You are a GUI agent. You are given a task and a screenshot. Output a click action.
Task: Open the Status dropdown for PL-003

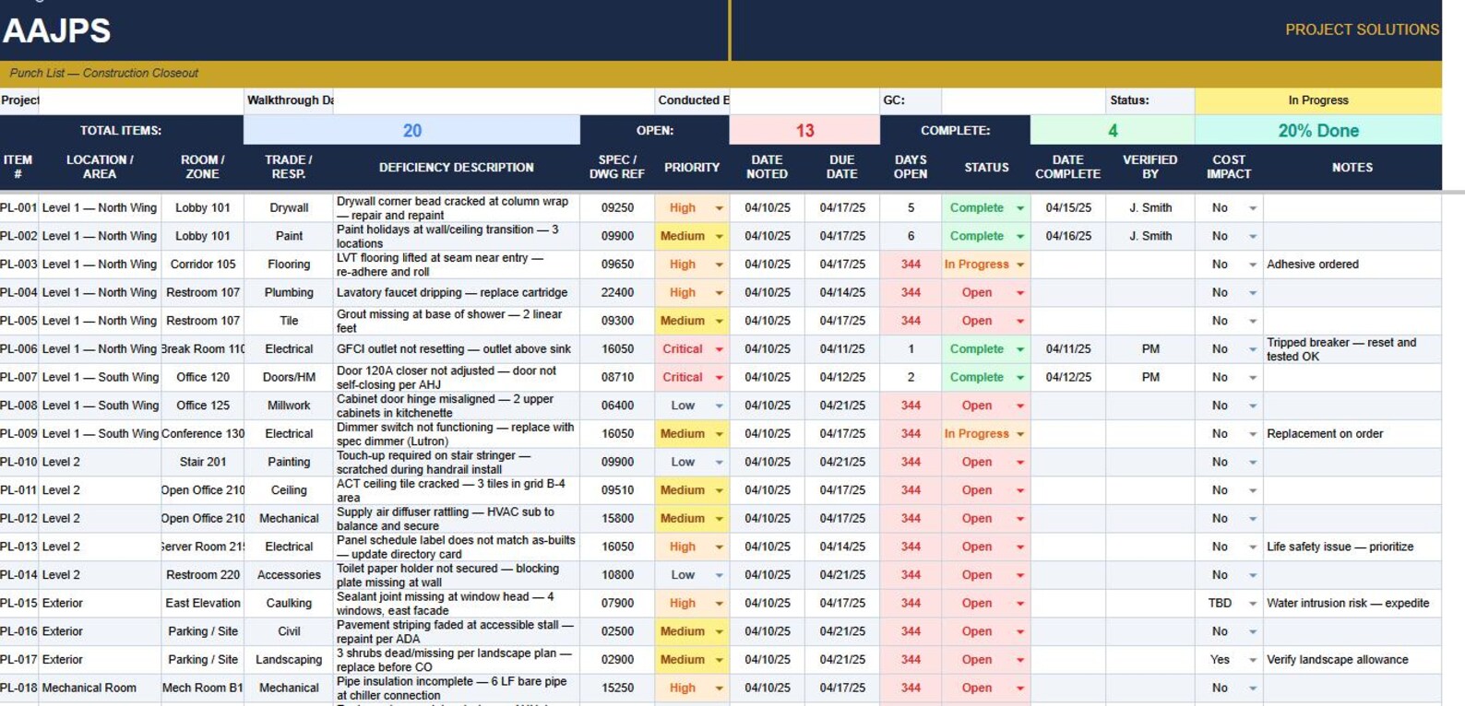coord(1020,265)
